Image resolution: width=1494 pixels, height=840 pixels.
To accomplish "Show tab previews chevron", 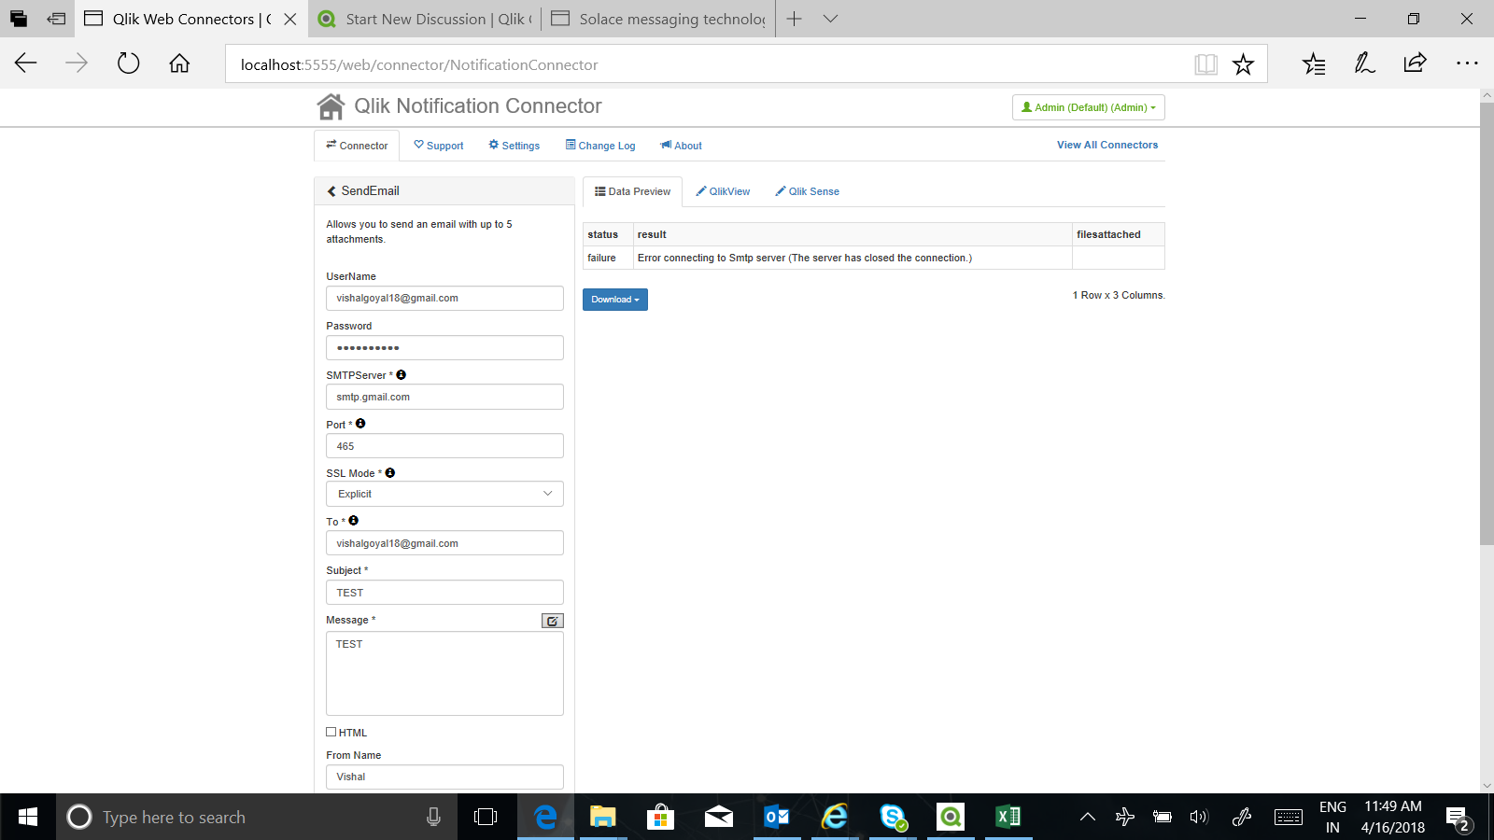I will click(x=830, y=19).
